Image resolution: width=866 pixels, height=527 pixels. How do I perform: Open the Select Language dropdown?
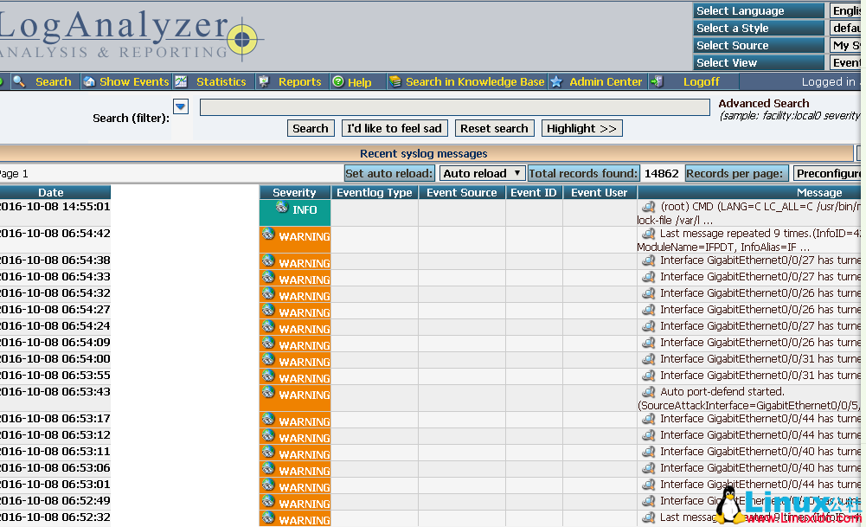[x=847, y=11]
